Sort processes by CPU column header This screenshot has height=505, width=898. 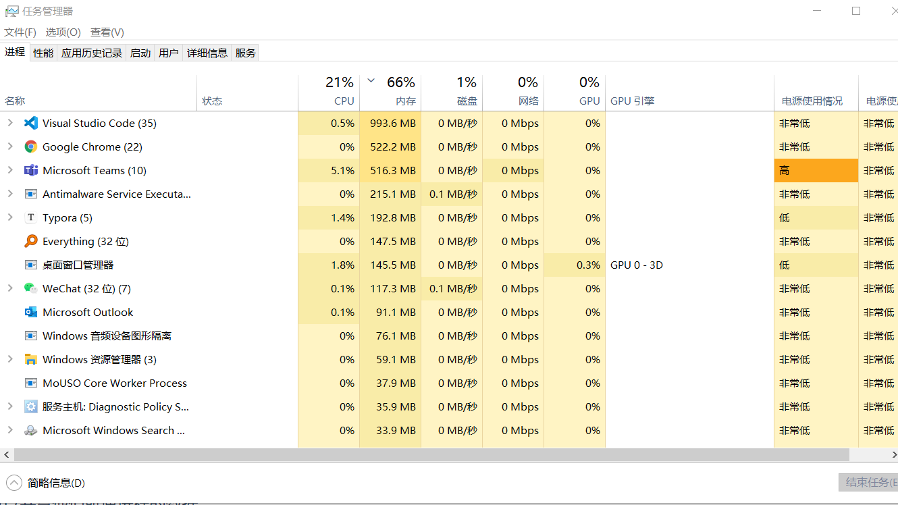tap(329, 93)
